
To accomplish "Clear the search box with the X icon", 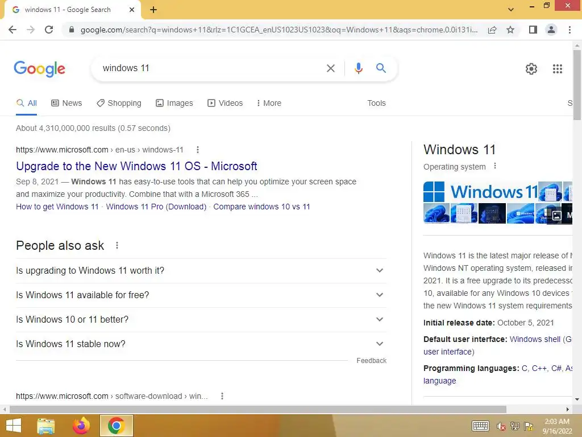I will [x=330, y=68].
